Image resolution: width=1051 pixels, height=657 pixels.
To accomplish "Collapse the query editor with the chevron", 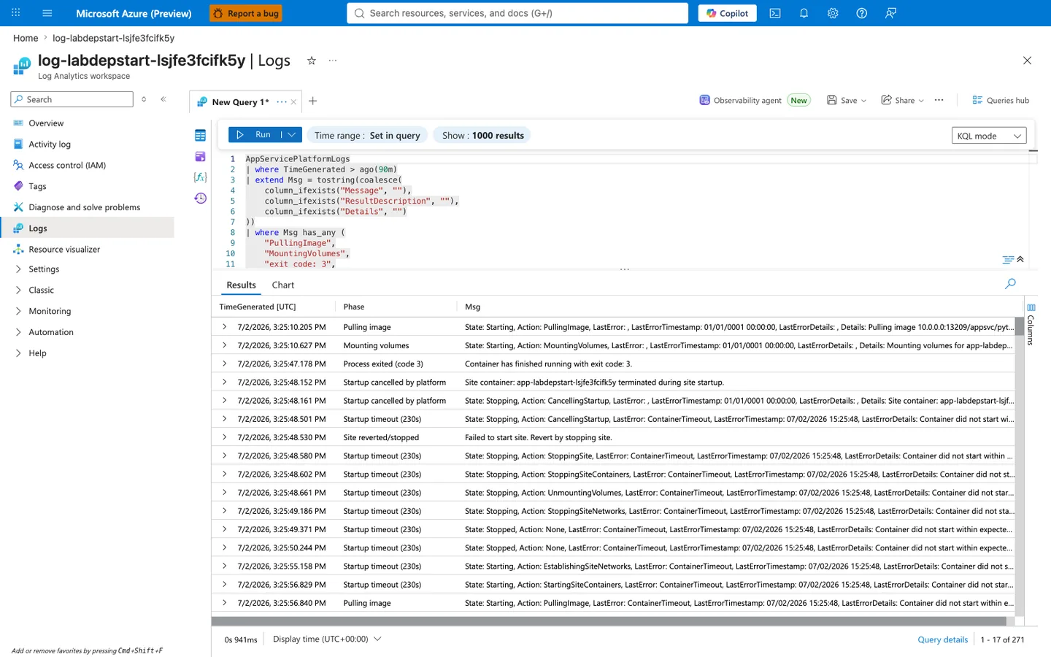I will tap(1020, 259).
